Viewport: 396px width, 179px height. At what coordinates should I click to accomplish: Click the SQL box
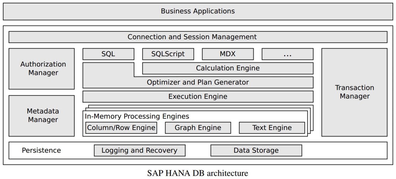coord(108,54)
